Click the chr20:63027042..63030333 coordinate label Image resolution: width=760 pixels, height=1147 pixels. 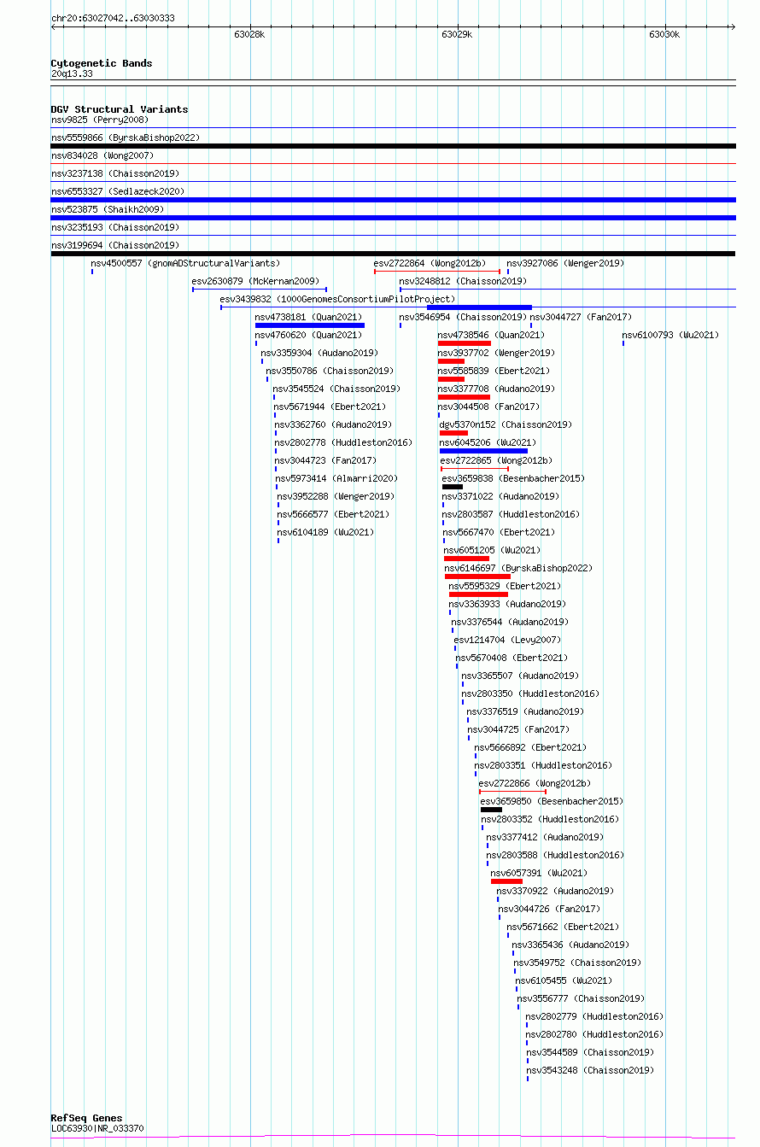click(113, 17)
